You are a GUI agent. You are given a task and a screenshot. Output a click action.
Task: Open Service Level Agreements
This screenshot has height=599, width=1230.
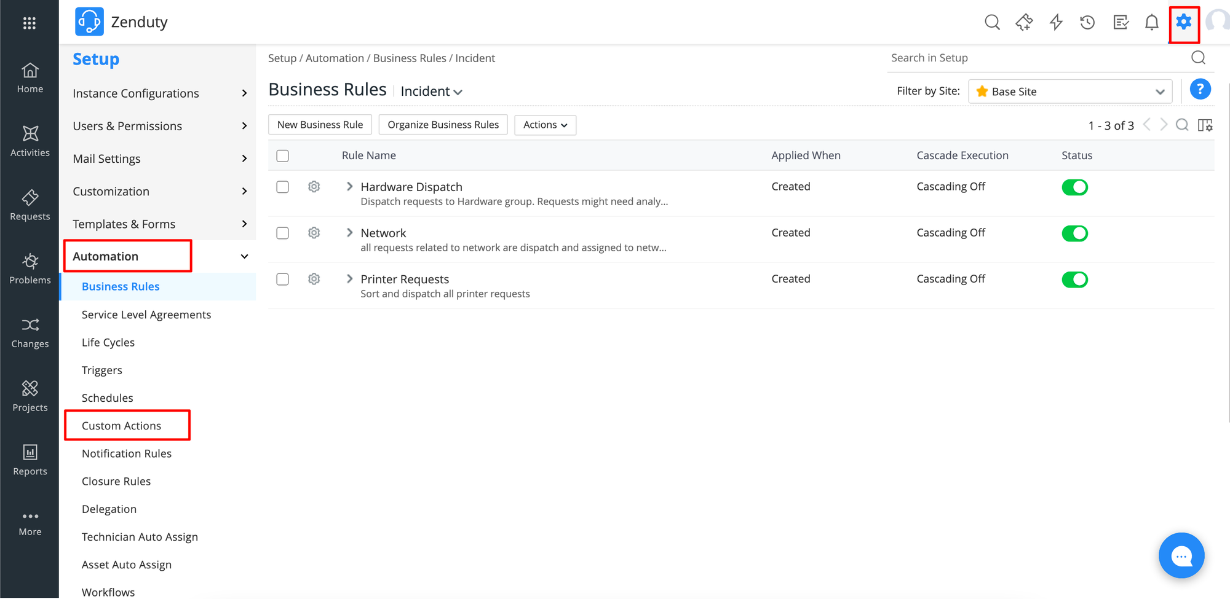(x=146, y=315)
